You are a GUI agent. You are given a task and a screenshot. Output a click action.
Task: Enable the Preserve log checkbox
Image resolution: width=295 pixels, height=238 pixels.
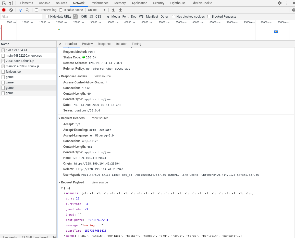click(x=36, y=10)
